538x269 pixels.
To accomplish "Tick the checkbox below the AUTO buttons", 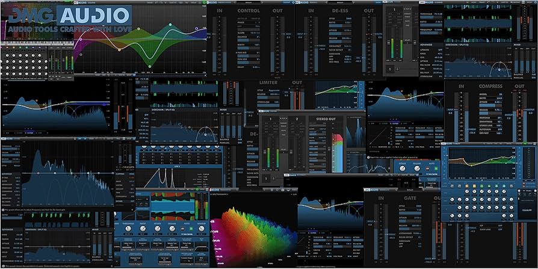I will tap(182, 234).
